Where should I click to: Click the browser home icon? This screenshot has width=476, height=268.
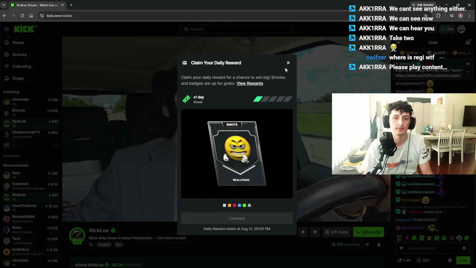tap(31, 16)
